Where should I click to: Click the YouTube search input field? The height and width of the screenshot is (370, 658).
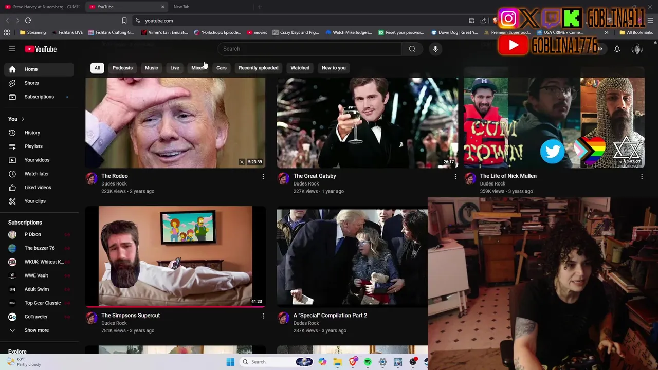[309, 49]
